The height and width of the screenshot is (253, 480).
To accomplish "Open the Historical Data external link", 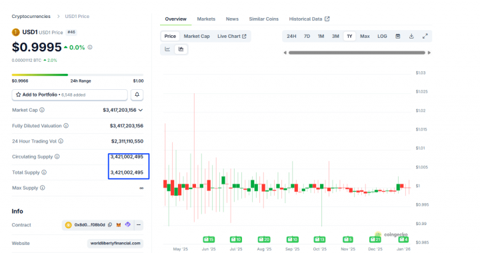I will coord(309,19).
